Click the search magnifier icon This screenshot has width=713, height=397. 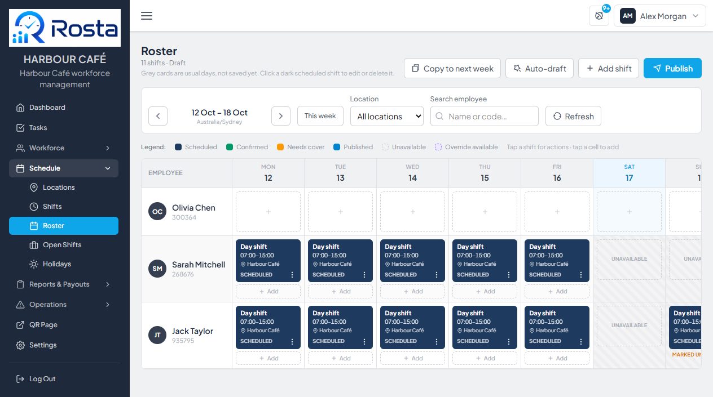(x=440, y=117)
